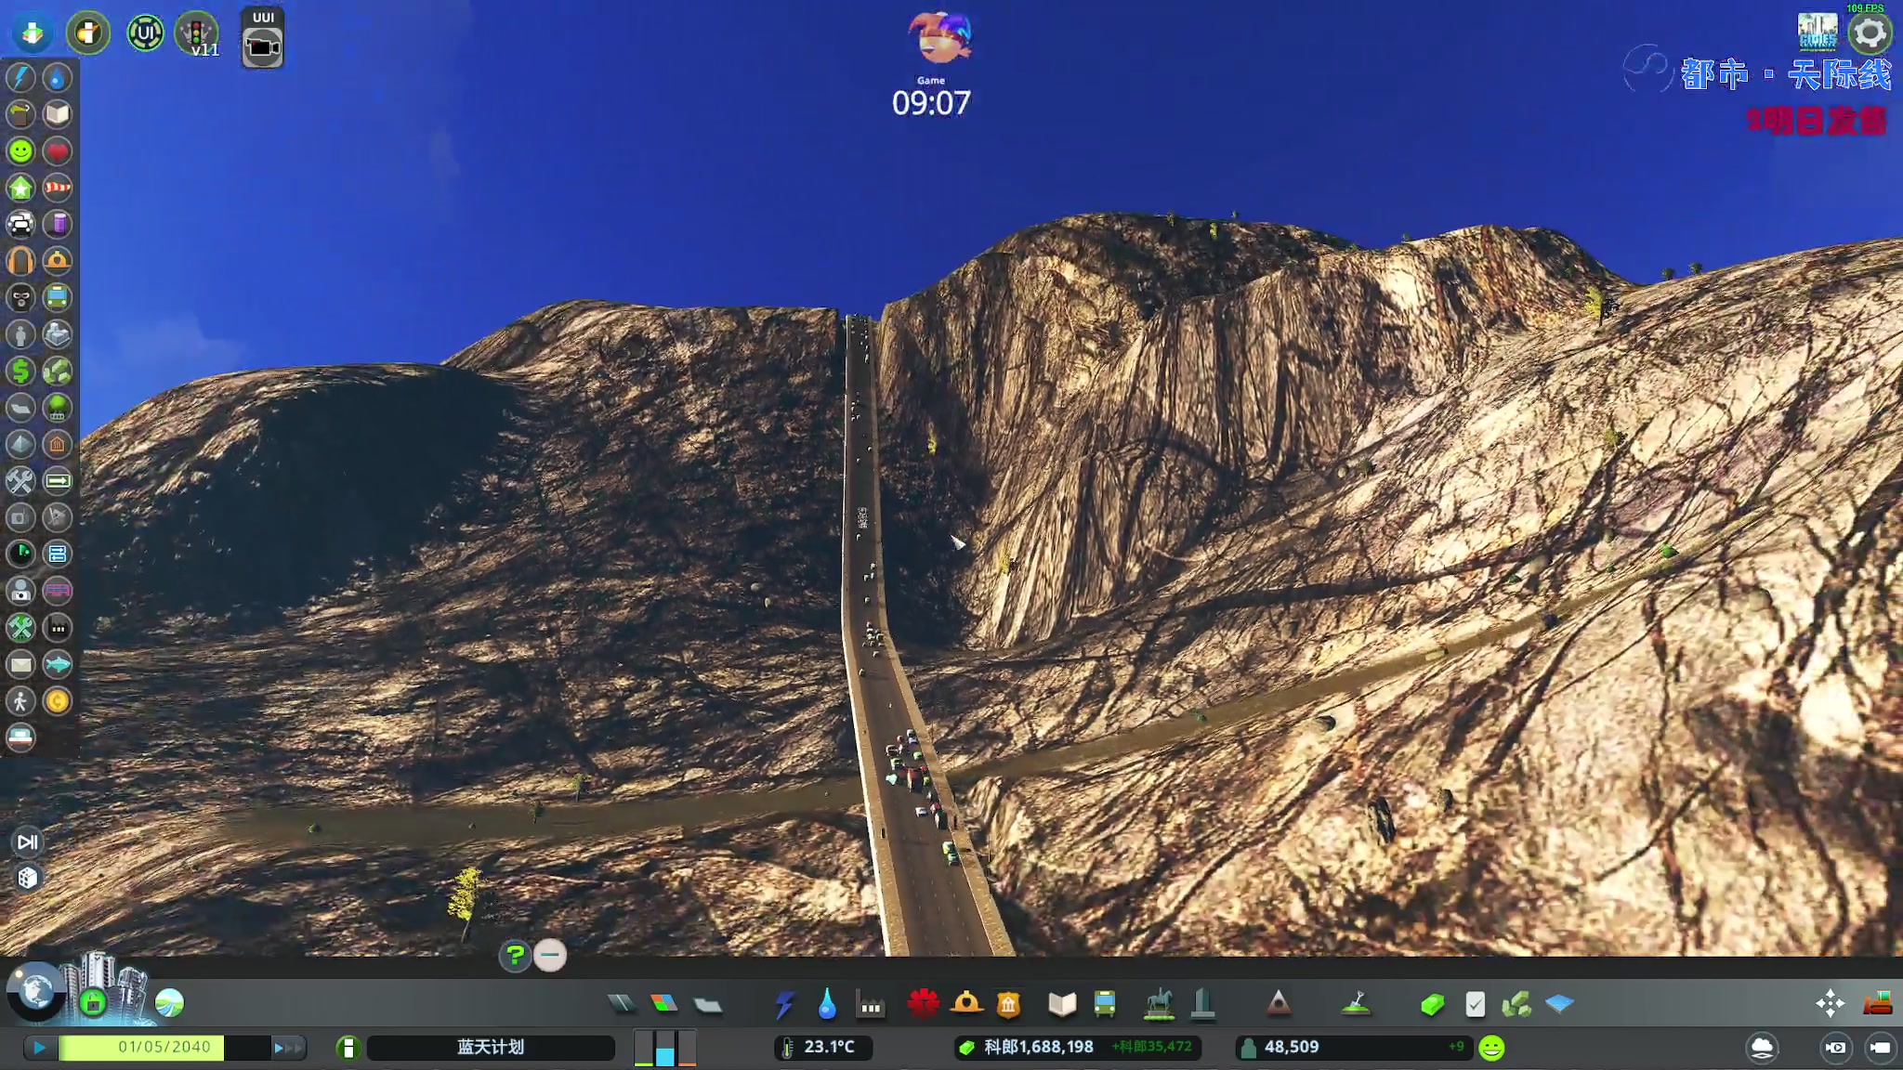The height and width of the screenshot is (1070, 1903).
Task: Select the Roads build tool
Action: point(621,1004)
